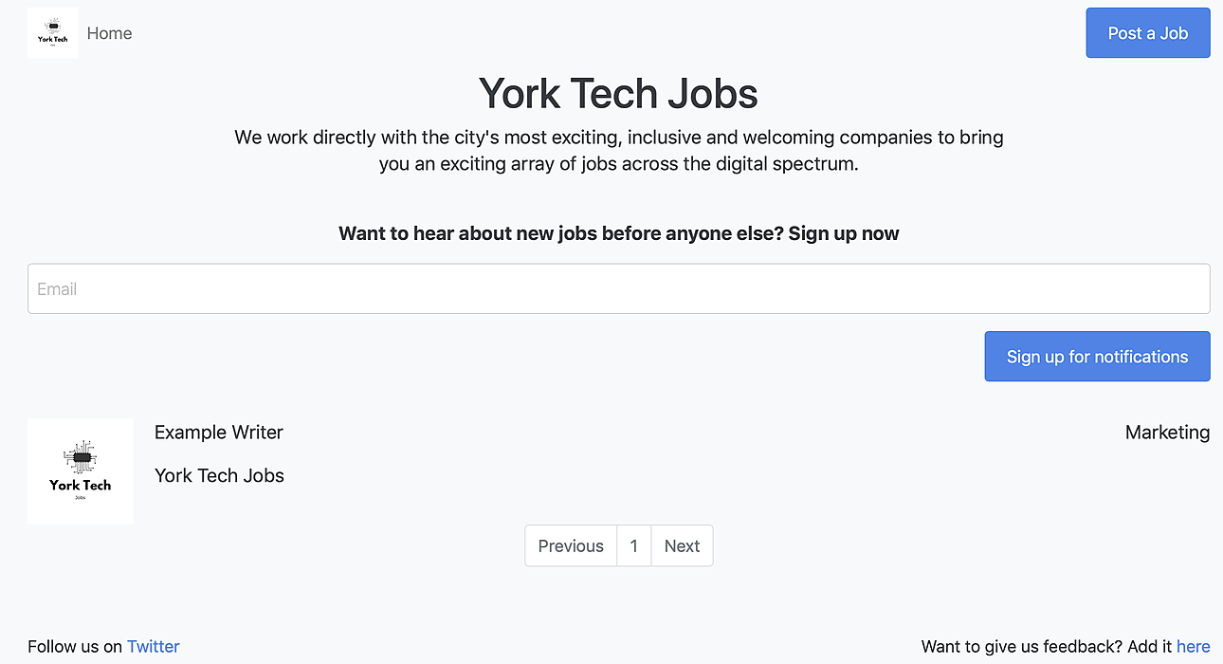Go to the Home nav link
This screenshot has height=664, width=1223.
coord(109,33)
